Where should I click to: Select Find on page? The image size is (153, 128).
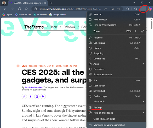[116, 96]
